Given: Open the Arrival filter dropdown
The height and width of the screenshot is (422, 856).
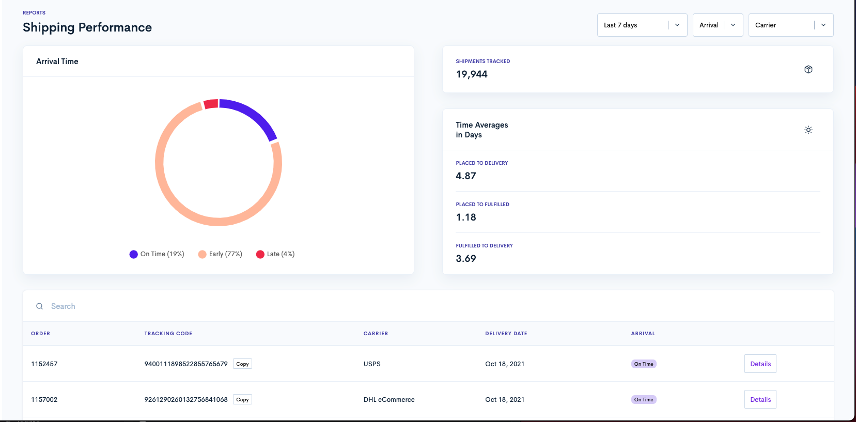Looking at the screenshot, I should (718, 25).
